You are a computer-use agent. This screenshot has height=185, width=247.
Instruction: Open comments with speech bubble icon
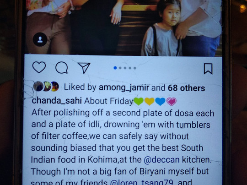[x=62, y=67]
